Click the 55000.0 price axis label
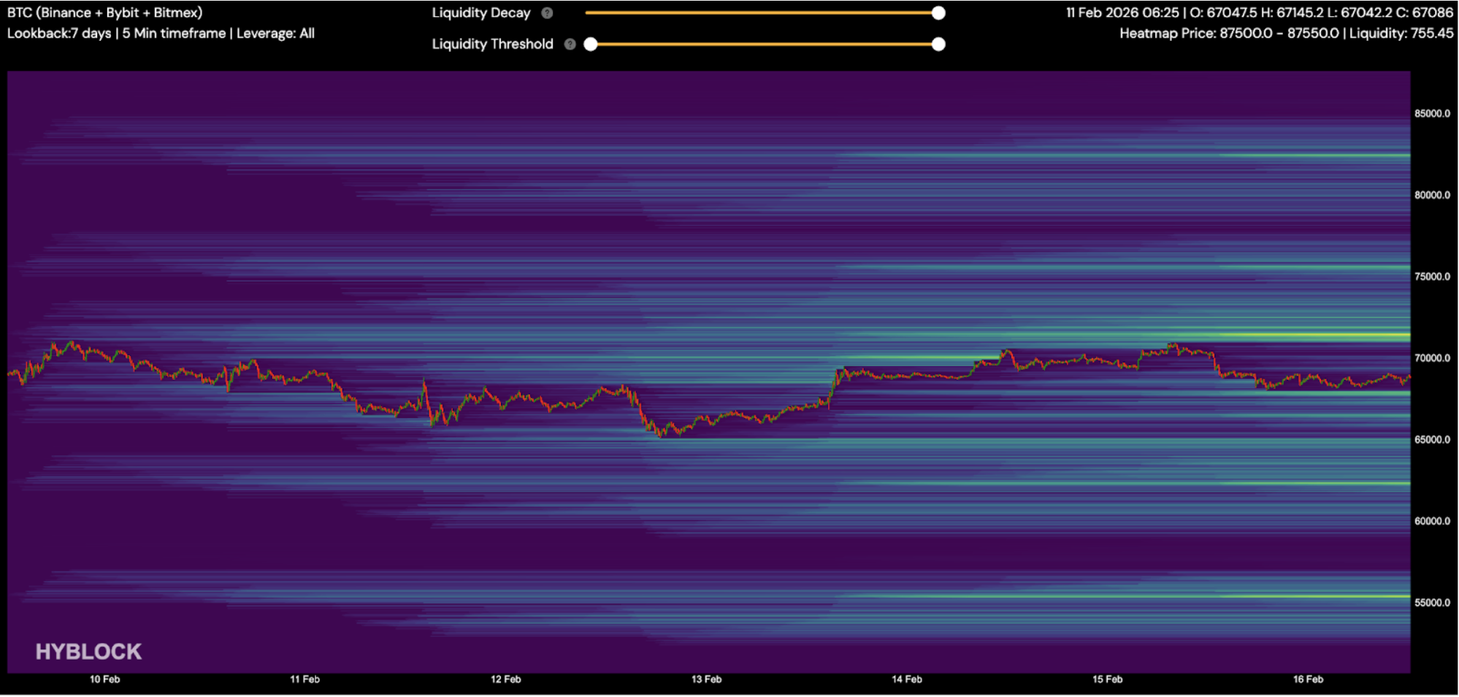The width and height of the screenshot is (1459, 697). [1432, 603]
